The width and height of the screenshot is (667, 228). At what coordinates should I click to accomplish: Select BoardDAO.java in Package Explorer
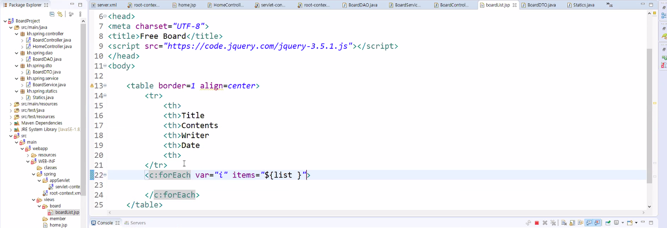tap(47, 60)
